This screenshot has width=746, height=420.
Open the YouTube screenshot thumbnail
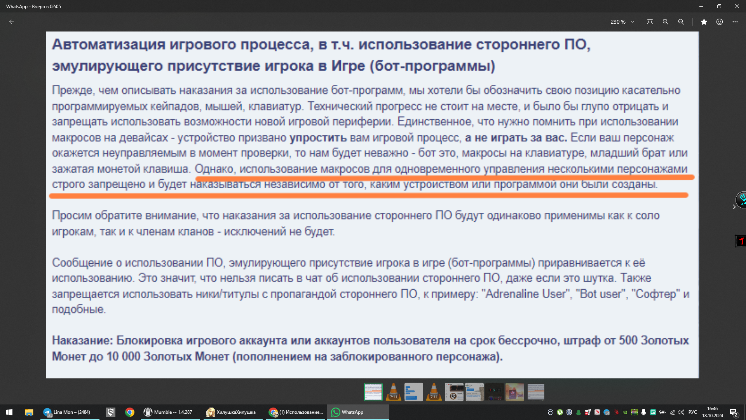click(x=454, y=392)
